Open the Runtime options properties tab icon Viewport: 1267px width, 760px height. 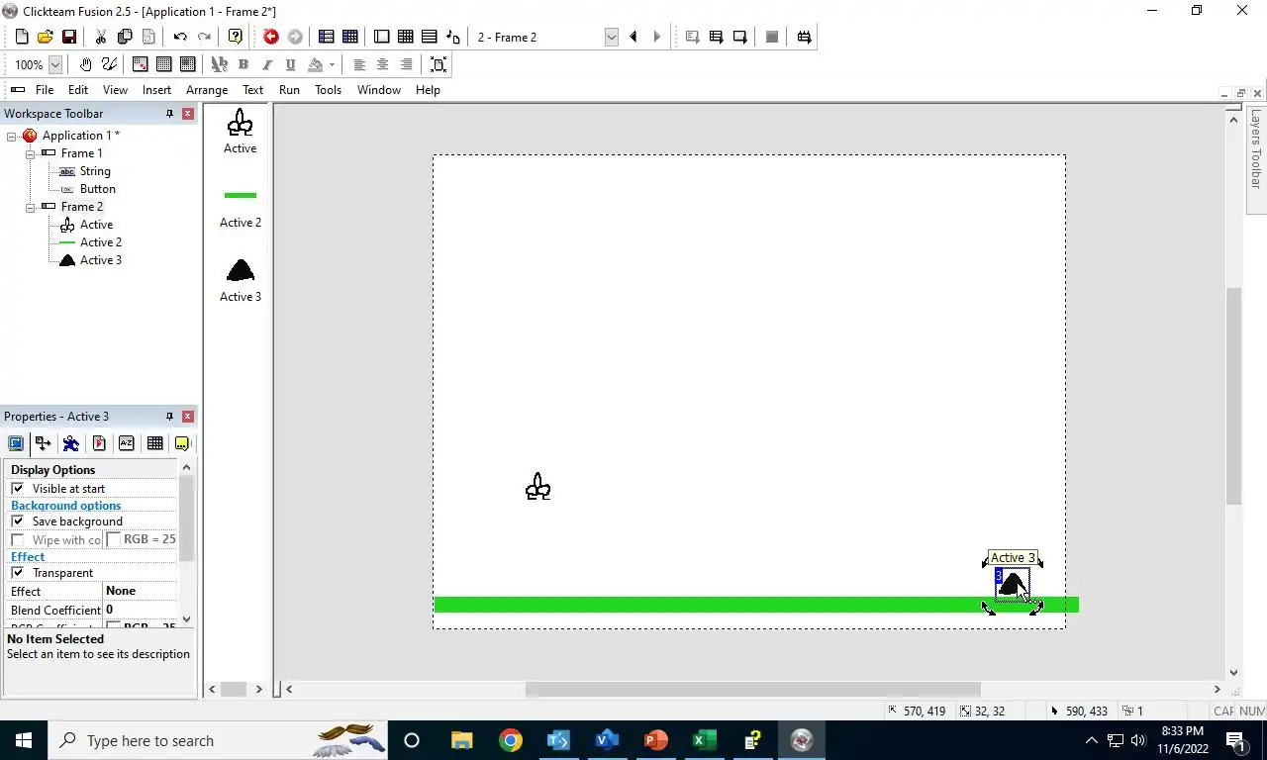[99, 443]
